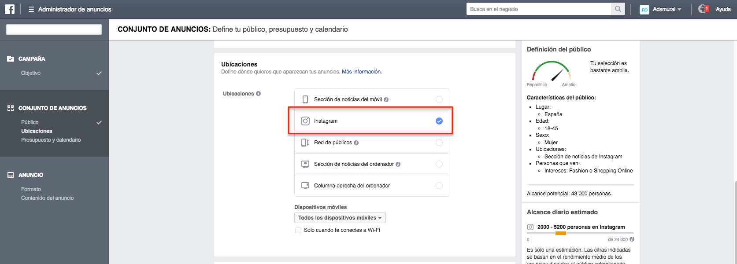Image resolution: width=737 pixels, height=264 pixels.
Task: Open the Más información link
Action: coord(361,72)
